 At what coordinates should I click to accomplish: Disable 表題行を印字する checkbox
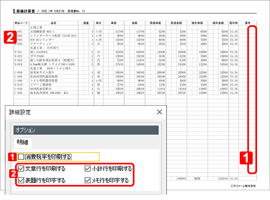(x=21, y=180)
